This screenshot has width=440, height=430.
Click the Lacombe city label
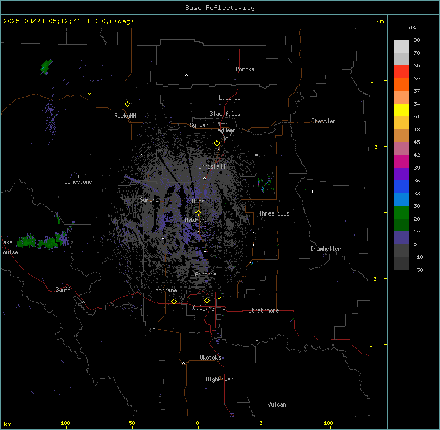pos(230,98)
